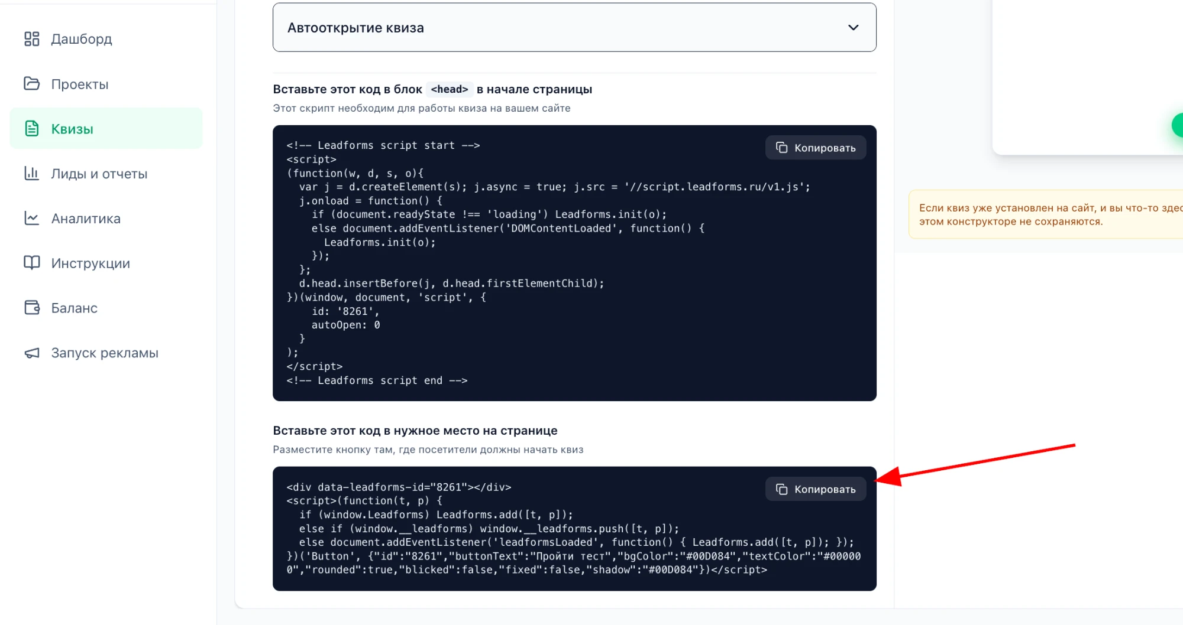This screenshot has height=625, width=1183.
Task: Open the Дашборд sidebar icon
Action: 31,39
